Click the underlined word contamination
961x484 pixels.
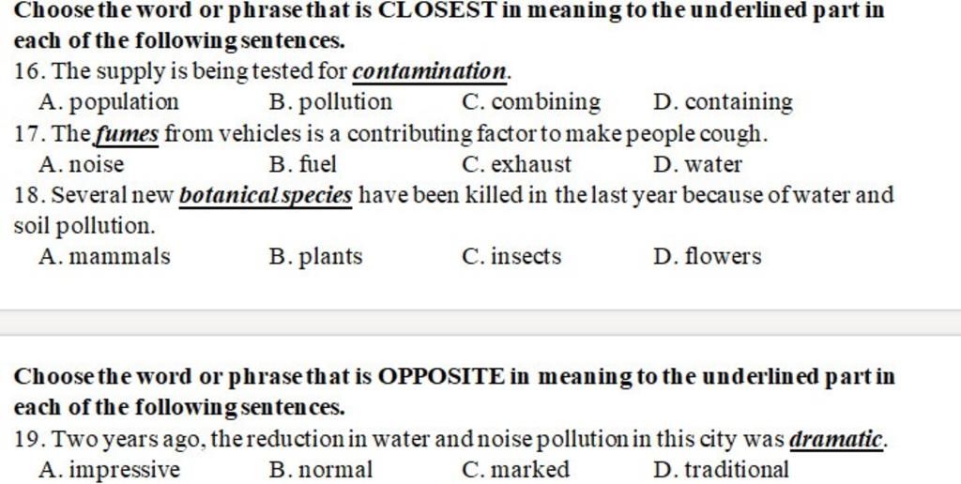coord(430,71)
